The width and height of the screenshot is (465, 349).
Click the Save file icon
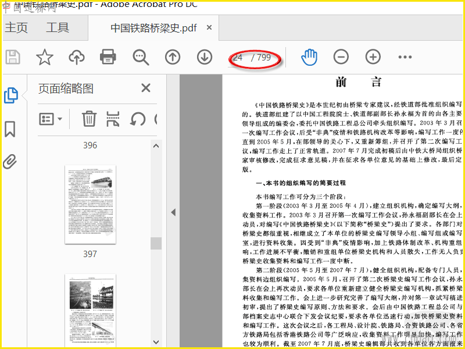(x=13, y=57)
